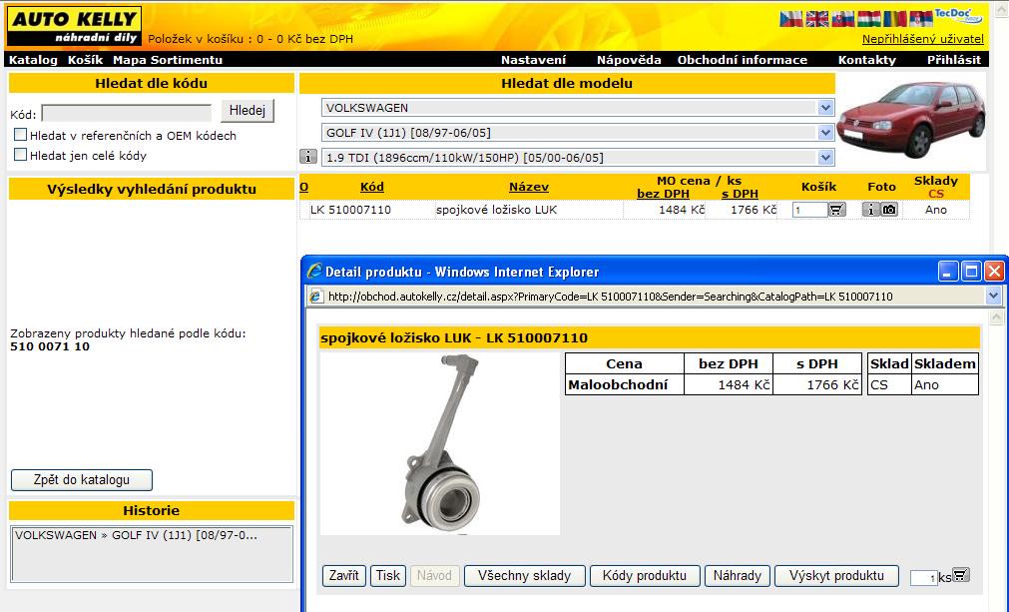The image size is (1009, 612).
Task: Click the popup scrollbar up arrow
Action: click(x=996, y=315)
